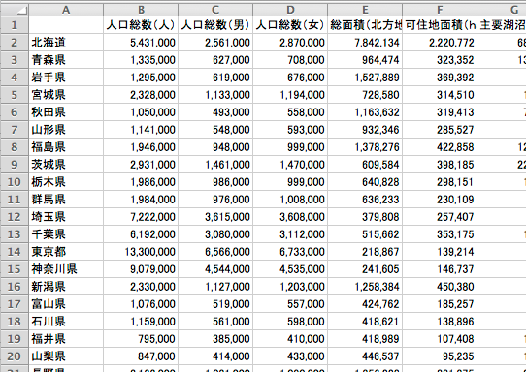
Task: Select cell 神奈川県
Action: (x=66, y=269)
